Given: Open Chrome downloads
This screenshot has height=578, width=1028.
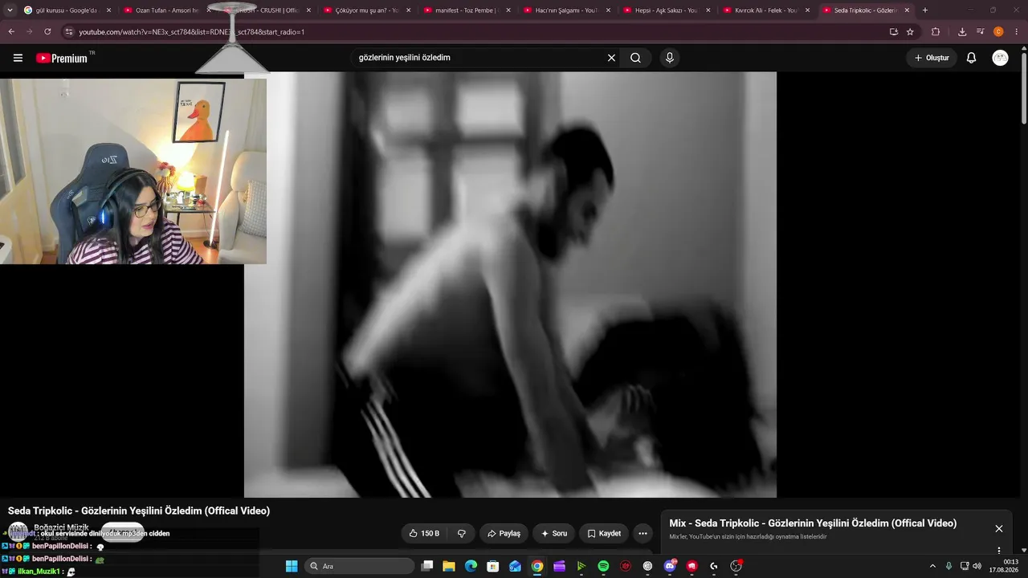Looking at the screenshot, I should pyautogui.click(x=962, y=32).
